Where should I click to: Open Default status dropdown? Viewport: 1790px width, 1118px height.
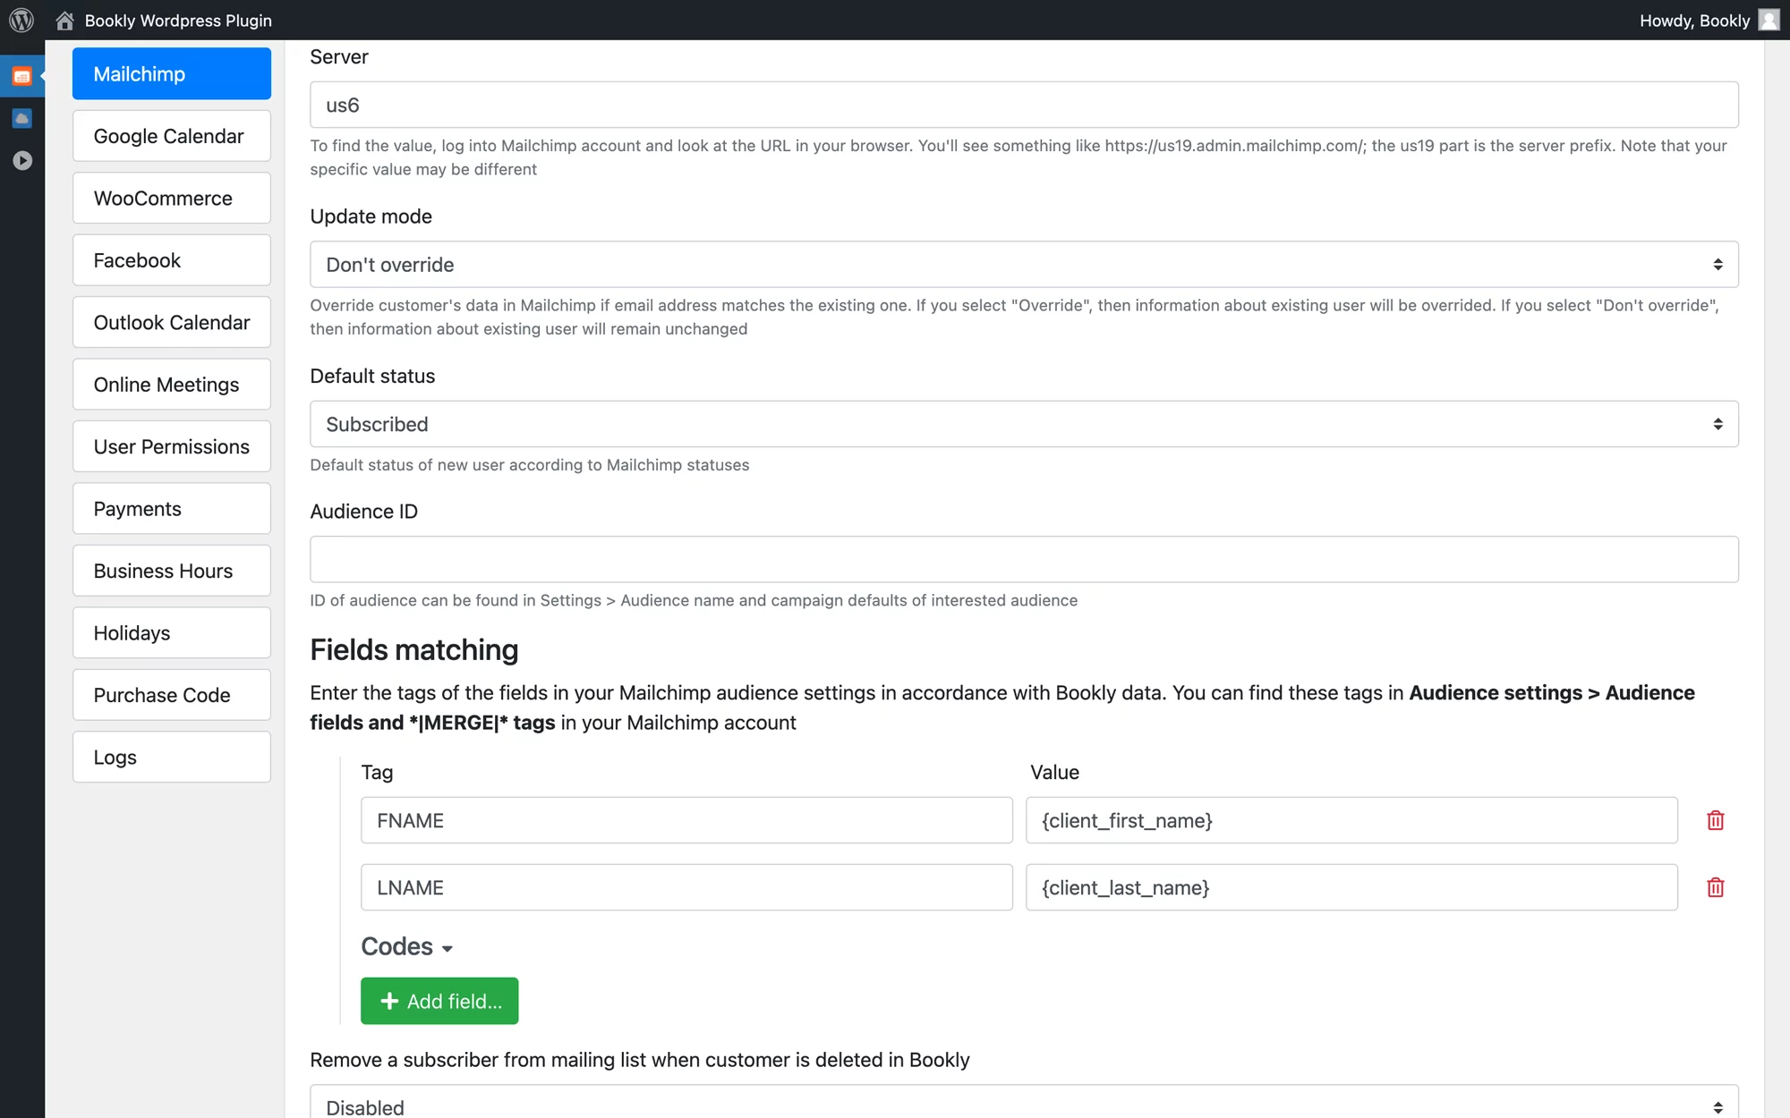click(x=1024, y=424)
